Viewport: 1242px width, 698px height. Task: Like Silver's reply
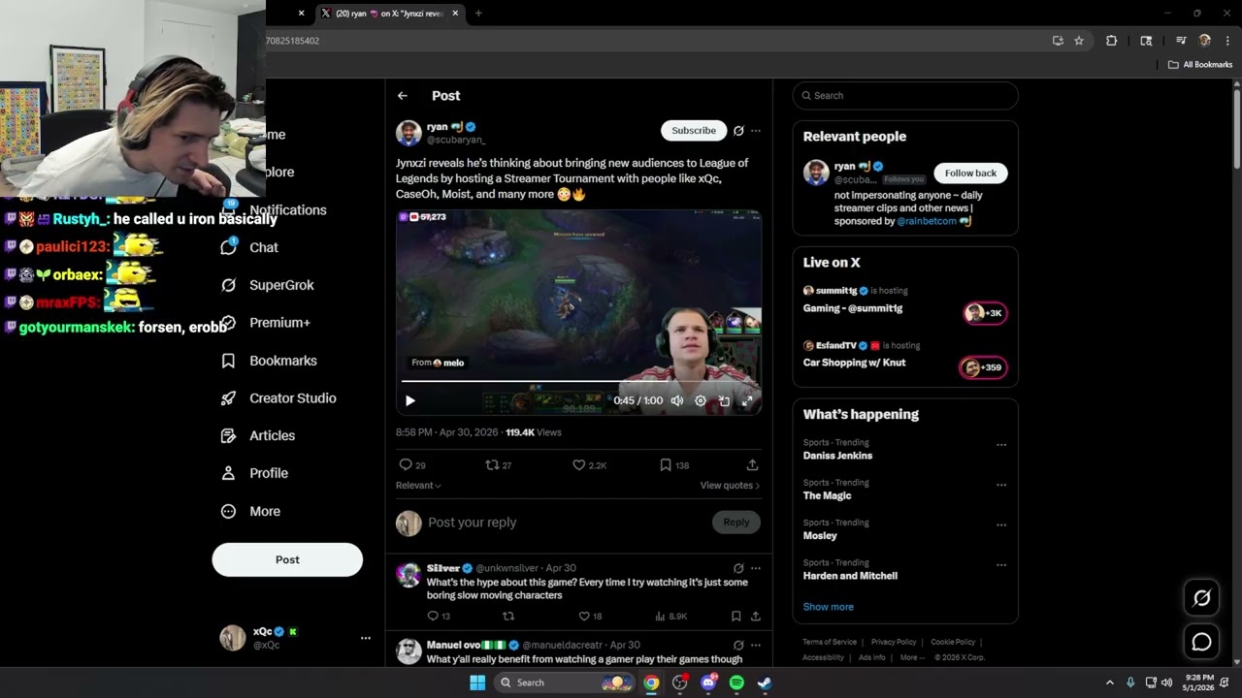pyautogui.click(x=584, y=616)
